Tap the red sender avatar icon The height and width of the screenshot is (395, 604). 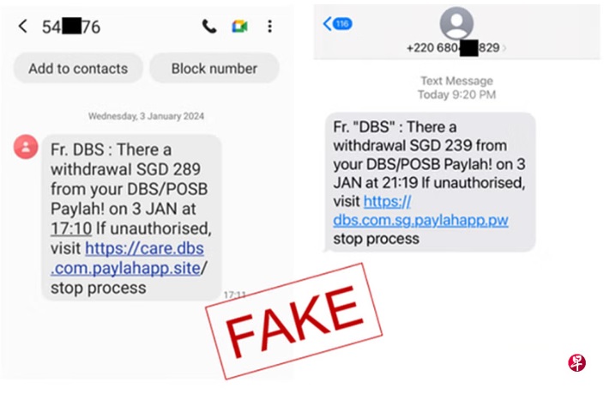26,147
